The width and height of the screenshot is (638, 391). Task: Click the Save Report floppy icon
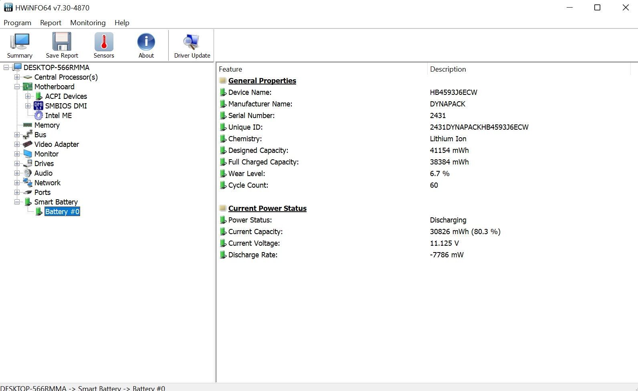point(62,42)
